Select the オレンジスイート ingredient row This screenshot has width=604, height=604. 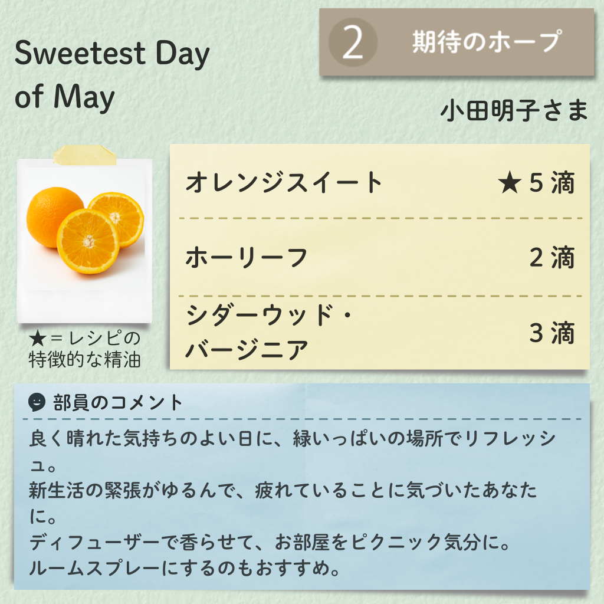[380, 182]
